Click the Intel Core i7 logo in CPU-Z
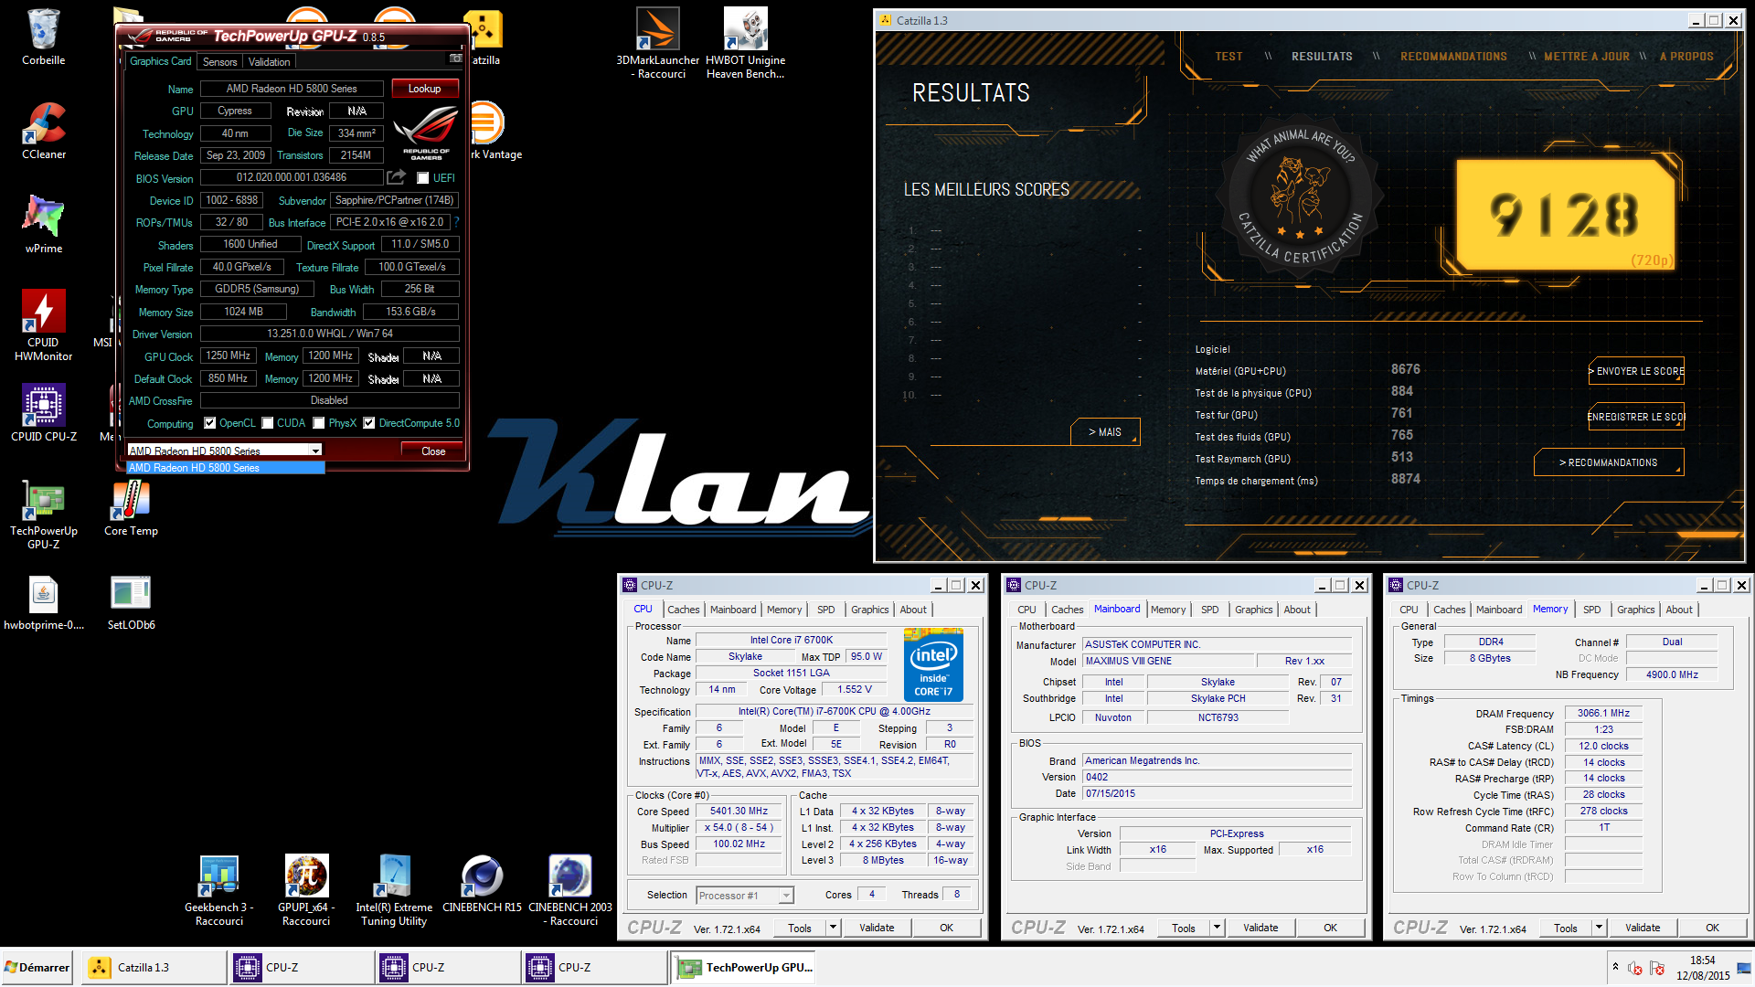The height and width of the screenshot is (987, 1755). (933, 665)
